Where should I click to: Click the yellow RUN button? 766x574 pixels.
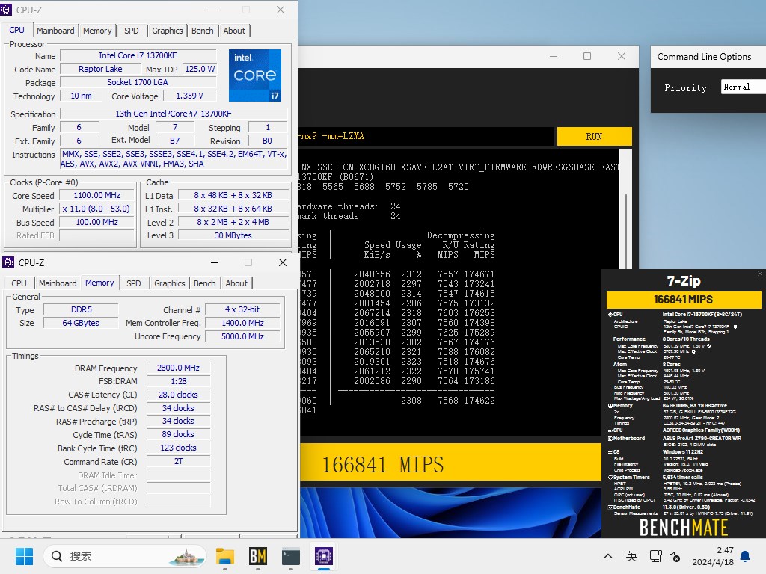(x=594, y=136)
